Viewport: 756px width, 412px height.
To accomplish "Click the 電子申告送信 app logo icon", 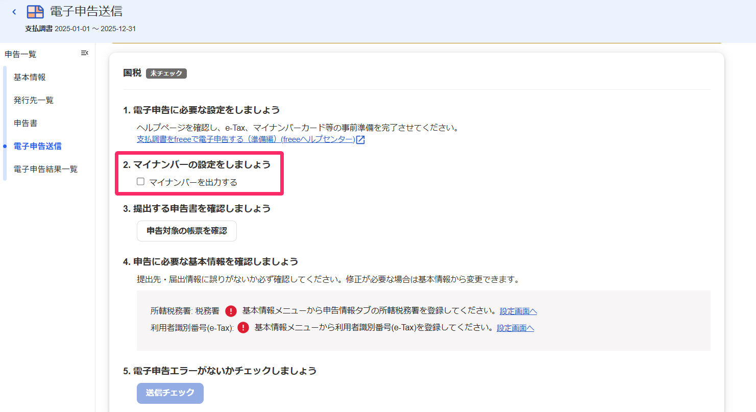I will [35, 12].
